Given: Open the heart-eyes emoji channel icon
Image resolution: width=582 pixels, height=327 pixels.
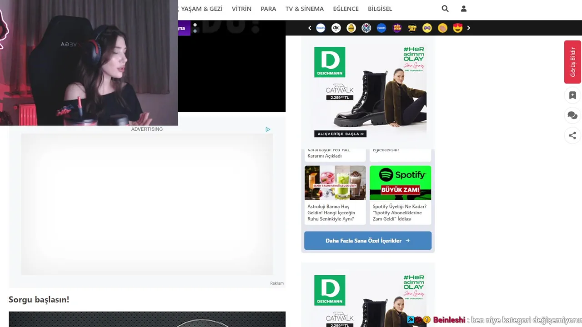Looking at the screenshot, I should (x=457, y=28).
